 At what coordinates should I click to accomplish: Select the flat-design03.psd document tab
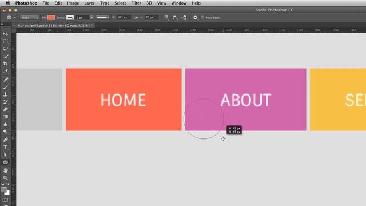click(x=55, y=25)
